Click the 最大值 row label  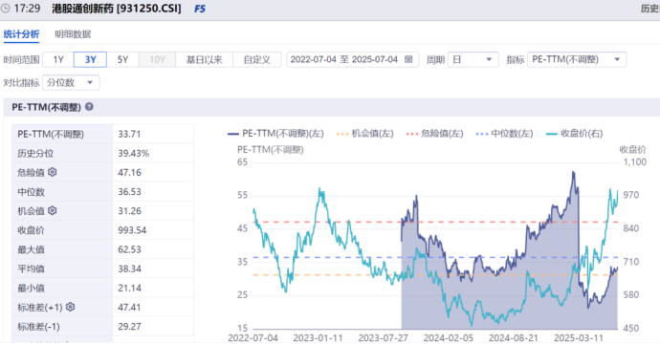[x=31, y=249]
